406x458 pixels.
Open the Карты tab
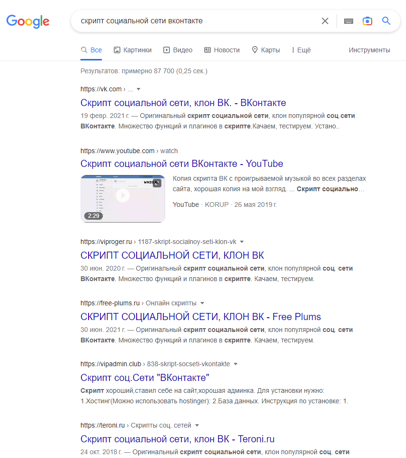tap(266, 50)
